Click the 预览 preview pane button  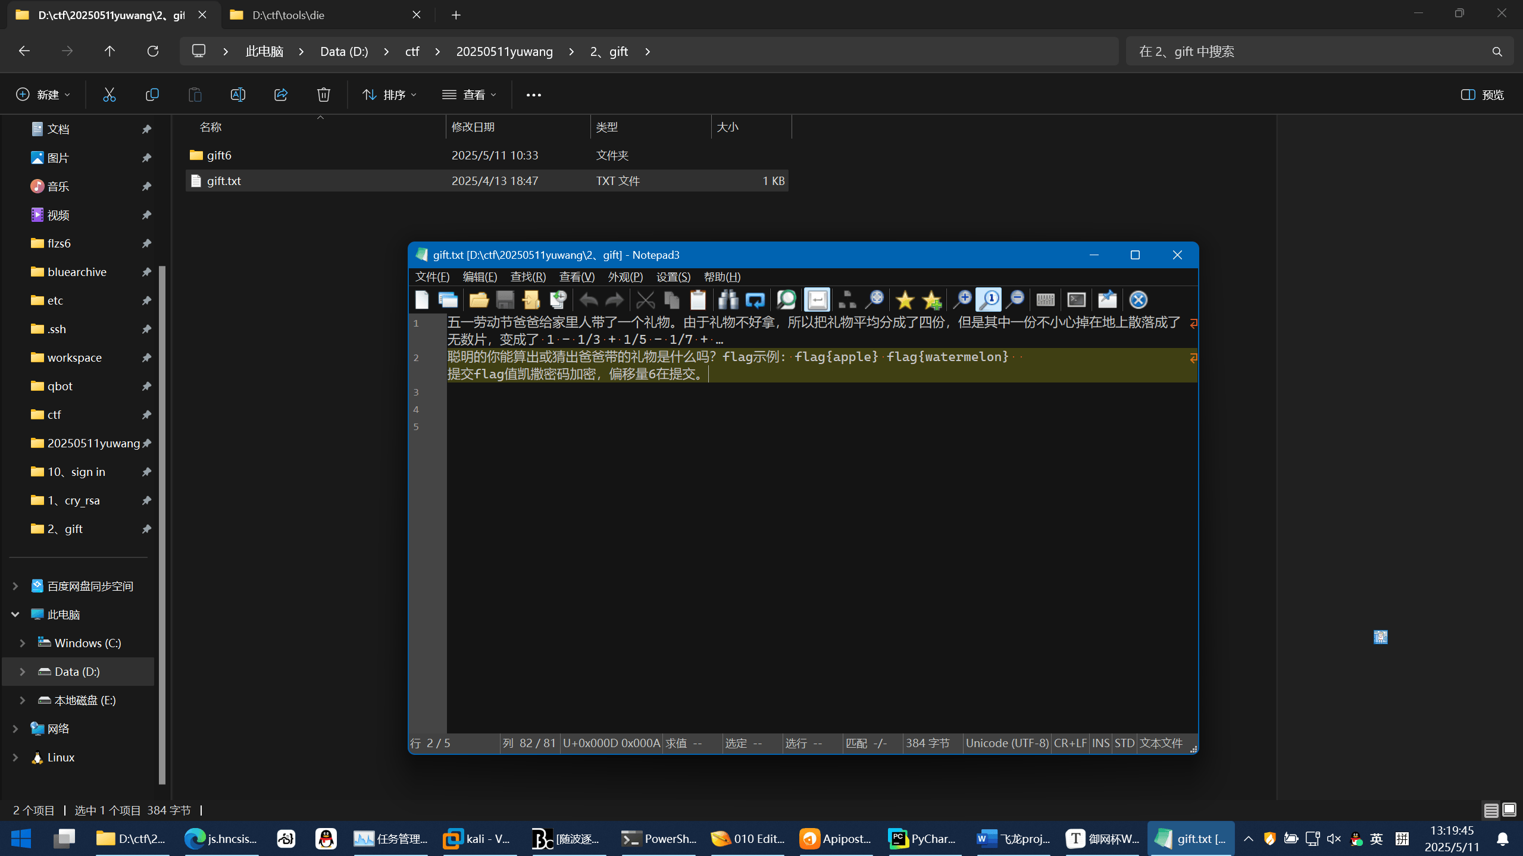[1483, 95]
